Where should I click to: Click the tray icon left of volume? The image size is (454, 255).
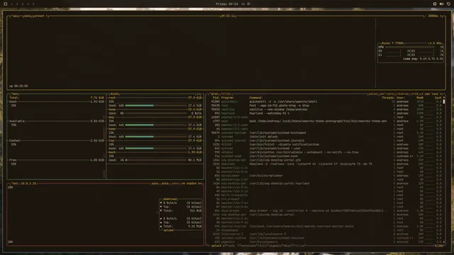[x=435, y=4]
